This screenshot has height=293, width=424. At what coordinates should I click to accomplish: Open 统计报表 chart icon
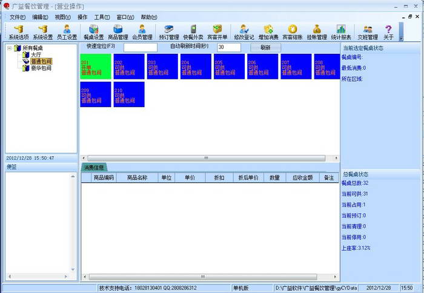point(341,32)
